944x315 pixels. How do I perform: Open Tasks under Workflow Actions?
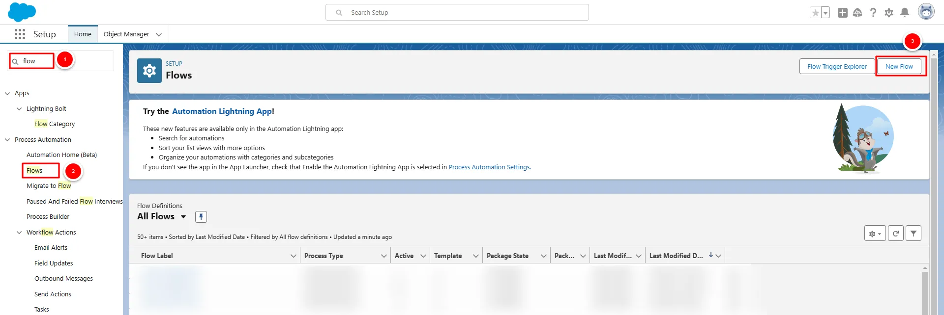point(42,310)
